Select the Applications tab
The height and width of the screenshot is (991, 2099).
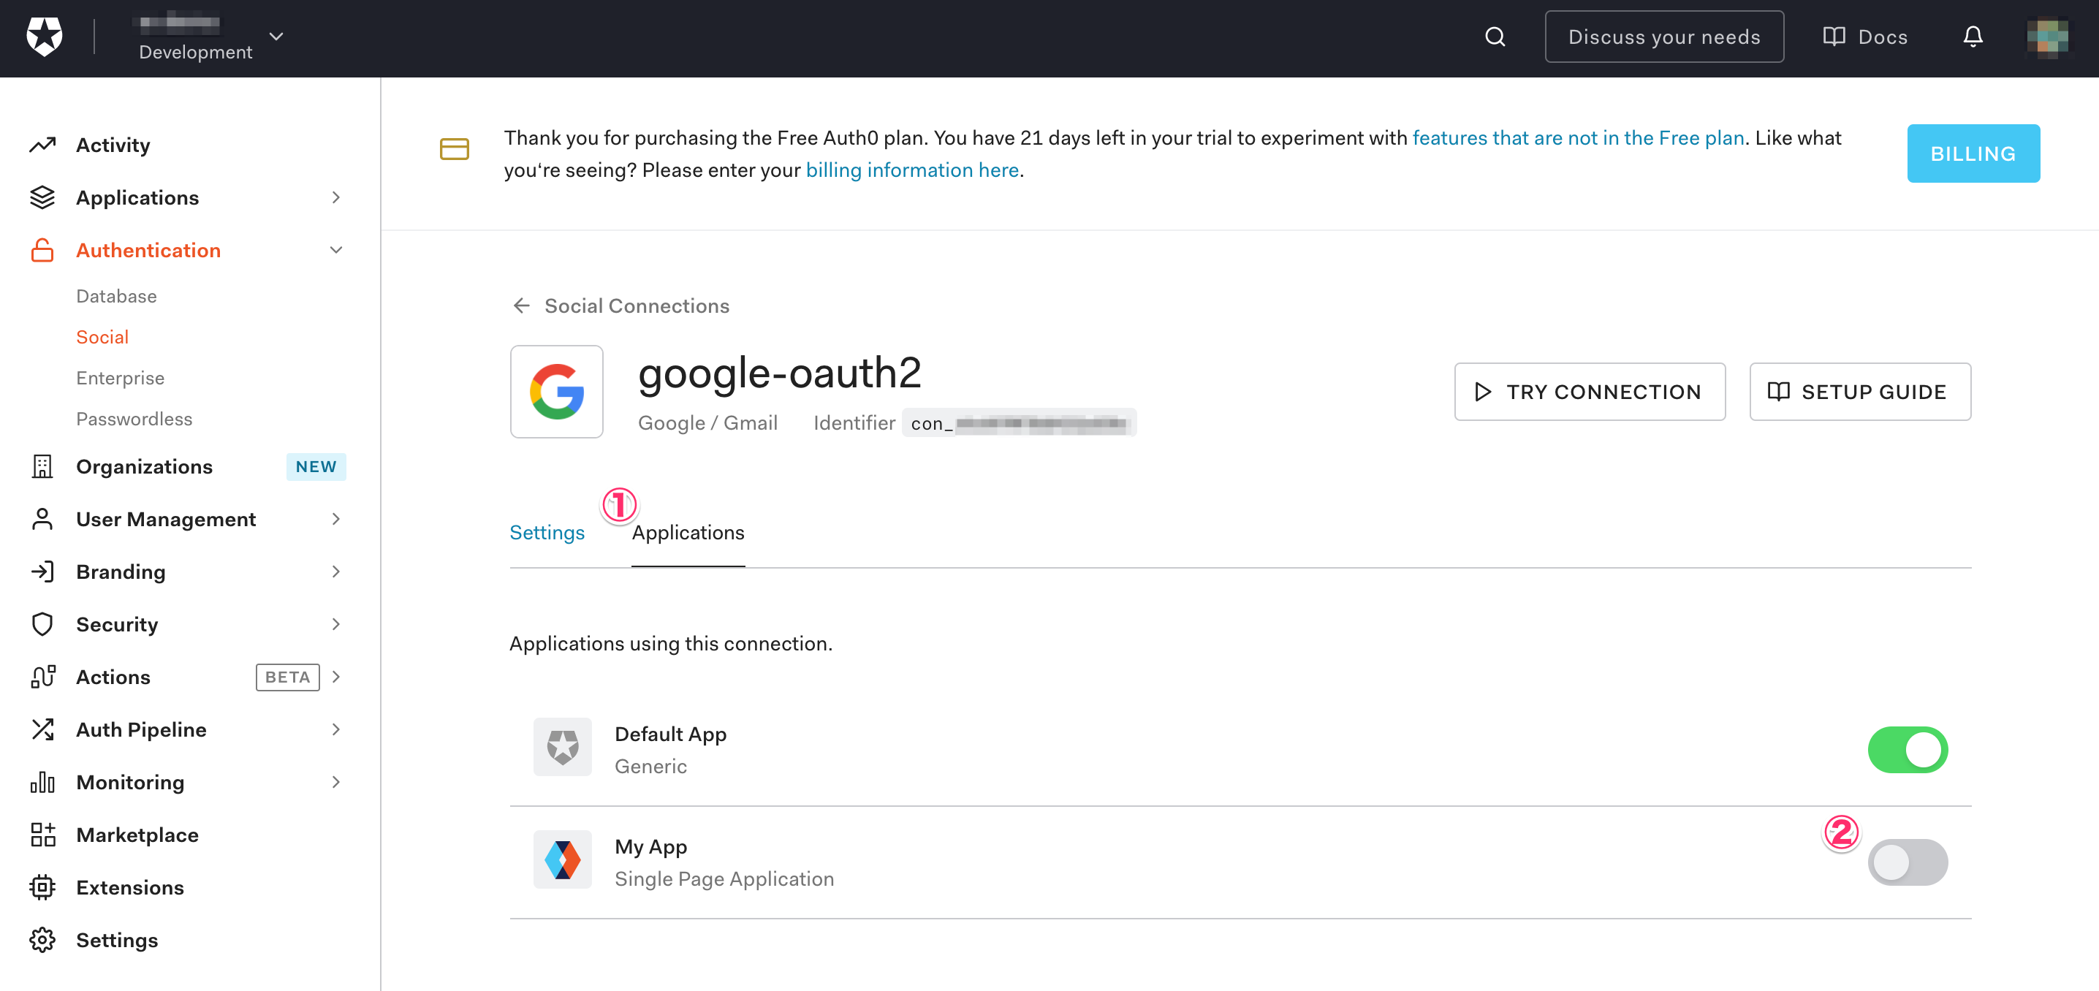pos(688,533)
